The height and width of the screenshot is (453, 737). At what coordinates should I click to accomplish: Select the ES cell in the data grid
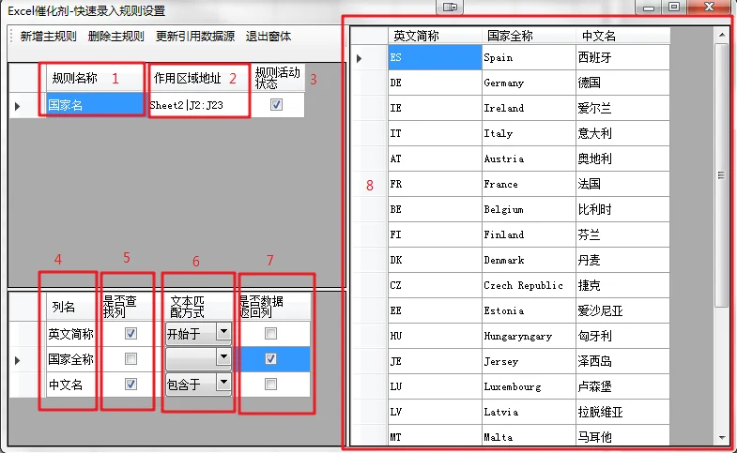coord(435,57)
